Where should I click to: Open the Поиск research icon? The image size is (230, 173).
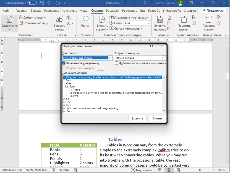(85, 19)
